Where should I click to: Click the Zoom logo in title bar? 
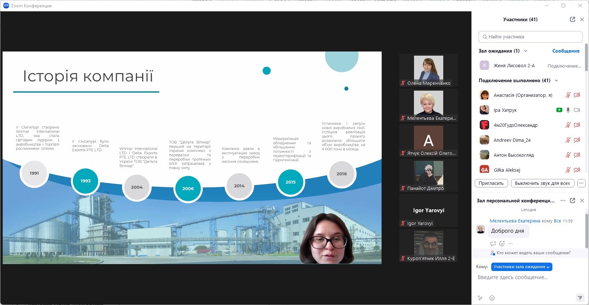click(x=6, y=5)
